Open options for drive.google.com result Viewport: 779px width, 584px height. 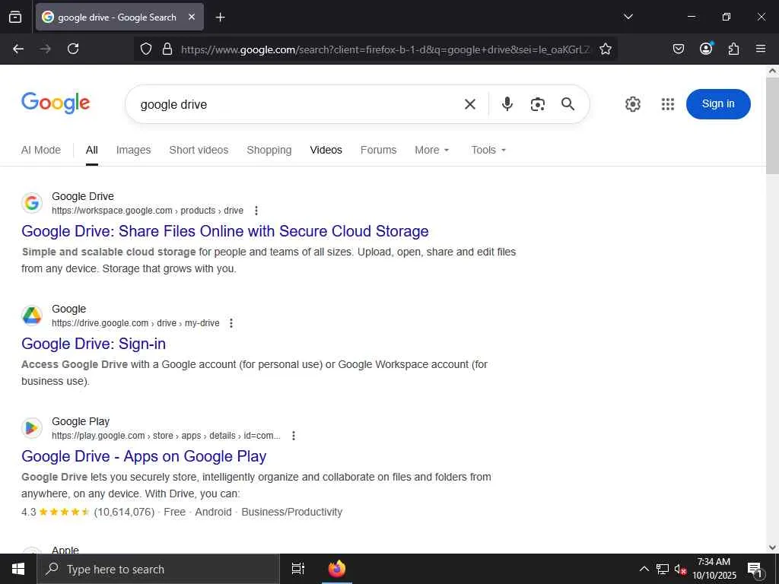[x=231, y=323]
